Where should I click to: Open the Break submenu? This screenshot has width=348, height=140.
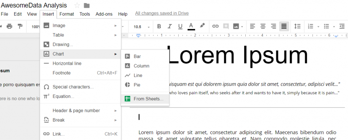coord(81,120)
